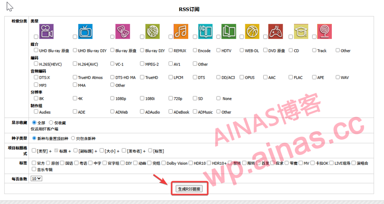Image resolution: width=384 pixels, height=204 pixels.
Task: Tick the checkbox beside the TV icon
Action: point(75,36)
